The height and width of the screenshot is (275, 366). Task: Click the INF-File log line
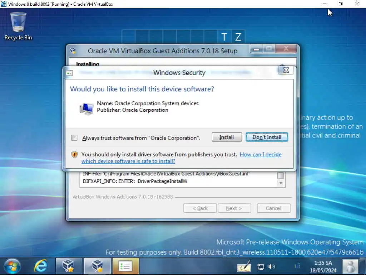(166, 174)
